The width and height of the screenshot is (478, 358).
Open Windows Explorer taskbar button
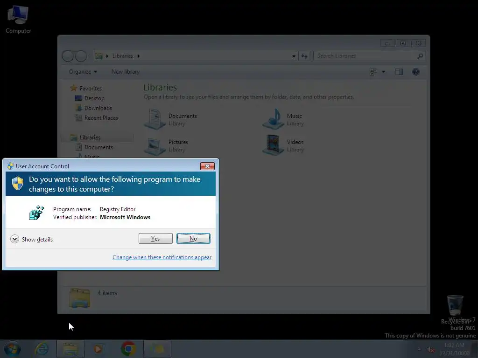pyautogui.click(x=70, y=349)
